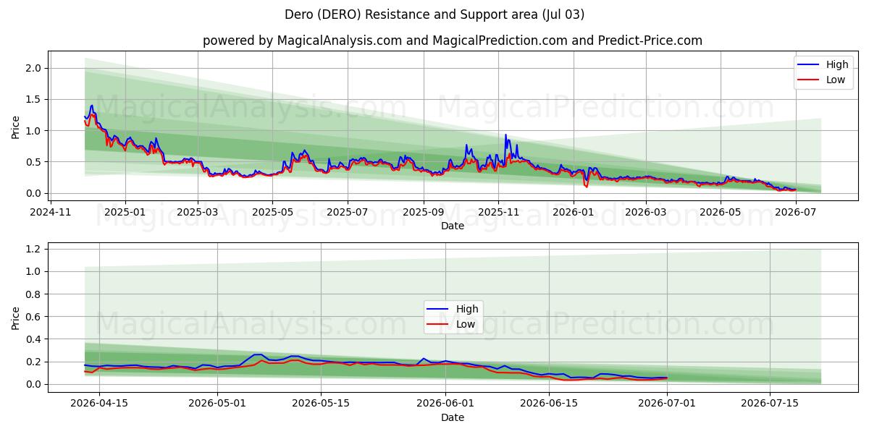Click the bottom chart y-axis value '0.4'
Viewport: 869px width, 434px height.
point(35,339)
